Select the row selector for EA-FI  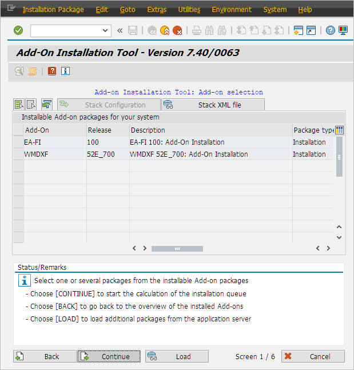coord(18,142)
